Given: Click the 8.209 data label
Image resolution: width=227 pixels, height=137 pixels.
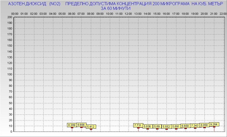Looking at the screenshot, I should pyautogui.click(x=71, y=125).
